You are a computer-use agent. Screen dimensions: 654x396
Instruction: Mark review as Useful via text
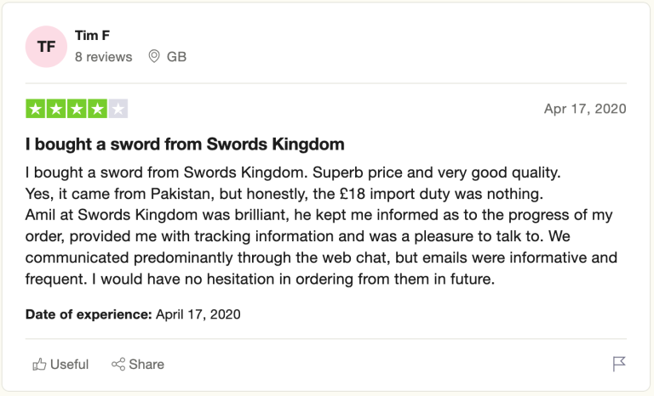point(69,365)
